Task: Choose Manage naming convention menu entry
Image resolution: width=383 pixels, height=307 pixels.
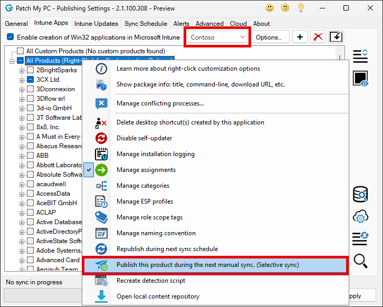Action: point(215,233)
